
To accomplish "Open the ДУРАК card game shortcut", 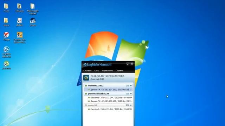I will (20, 22).
